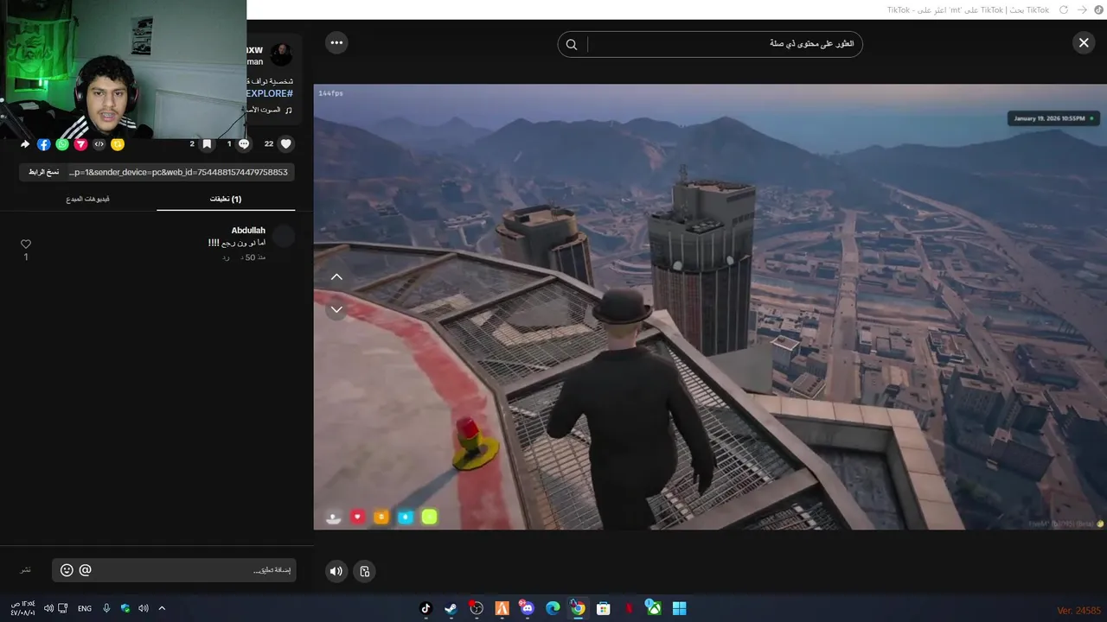This screenshot has height=622, width=1107.
Task: Share video via the arrow icon
Action: [25, 144]
